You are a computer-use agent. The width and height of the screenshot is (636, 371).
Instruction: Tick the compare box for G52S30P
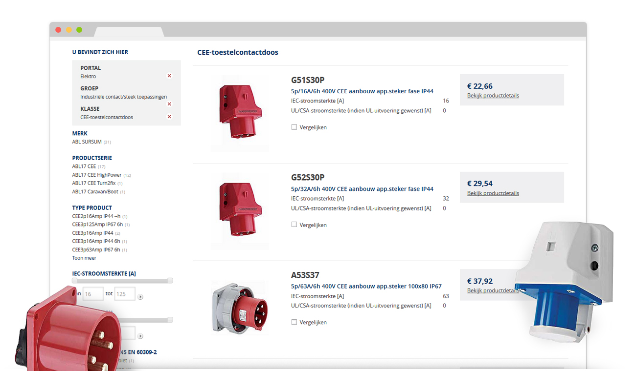point(294,225)
